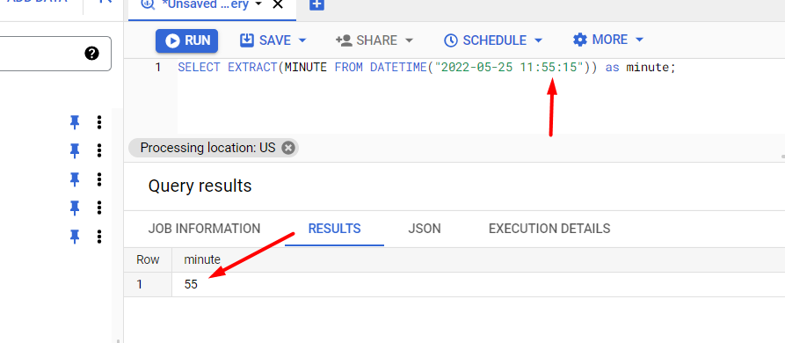
Task: Open the SAVE dropdown arrow
Action: coord(302,40)
